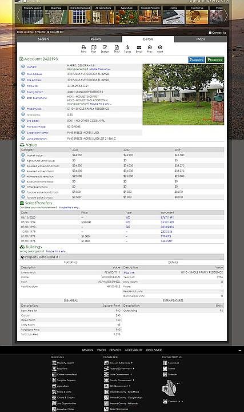Click Brevard County Google Maps footer link
The height and width of the screenshot is (412, 244).
pyautogui.click(x=126, y=398)
